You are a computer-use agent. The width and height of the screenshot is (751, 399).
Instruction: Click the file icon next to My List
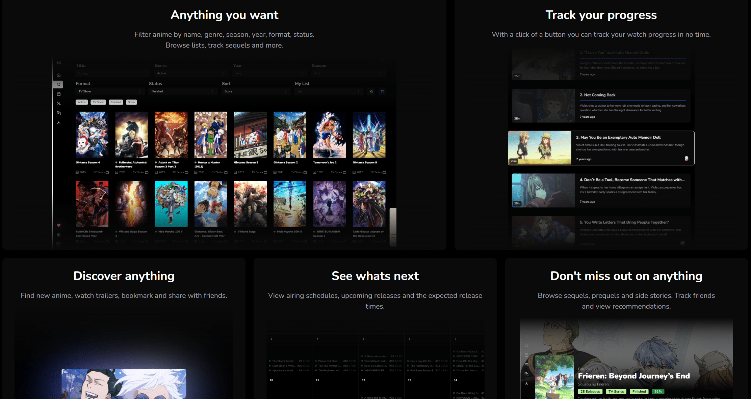[371, 91]
